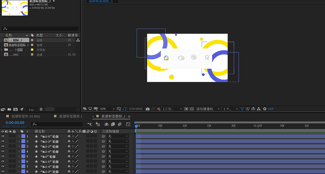The image size is (325, 174).
Task: Toggle visibility of layer 8 “Me1-3” 轮廓
Action: [3, 171]
